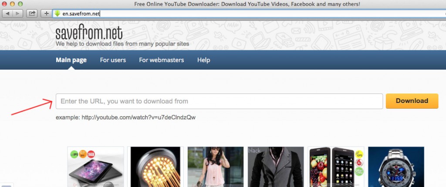Go back with the browser back arrow
Image resolution: width=446 pixels, height=187 pixels.
[8, 13]
